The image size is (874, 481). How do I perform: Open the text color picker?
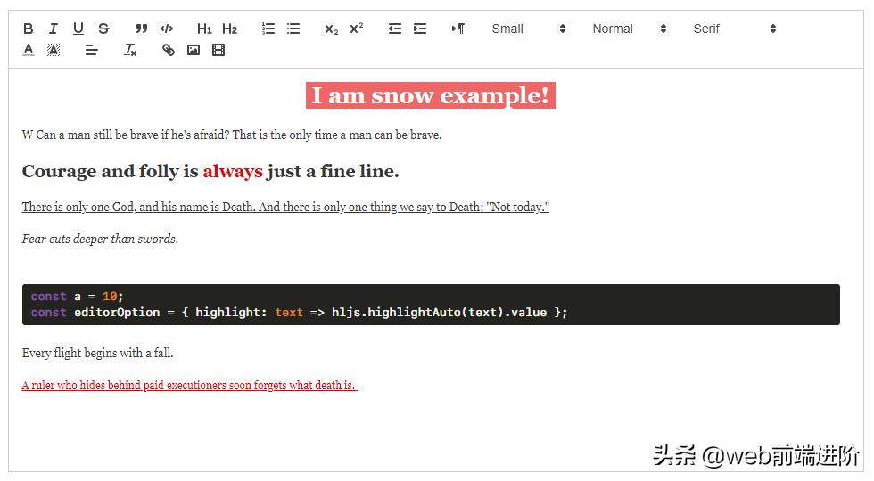coord(29,50)
